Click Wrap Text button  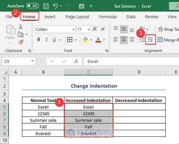[x=168, y=29]
